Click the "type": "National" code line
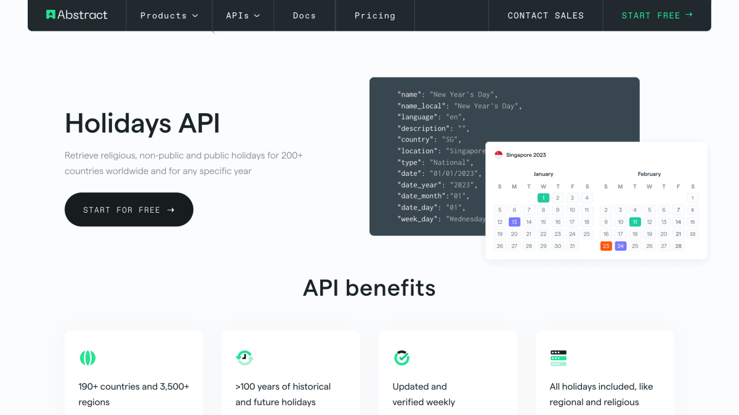The height and width of the screenshot is (415, 739). [x=435, y=162]
